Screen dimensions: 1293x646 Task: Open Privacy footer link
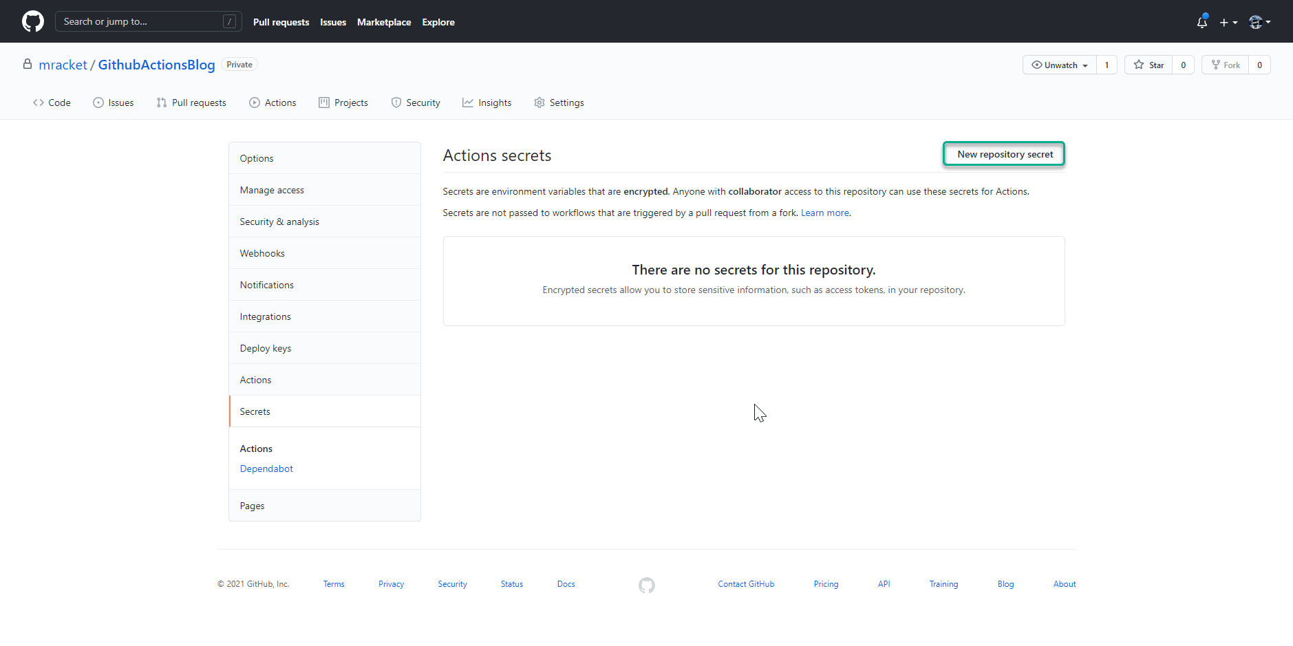[391, 584]
